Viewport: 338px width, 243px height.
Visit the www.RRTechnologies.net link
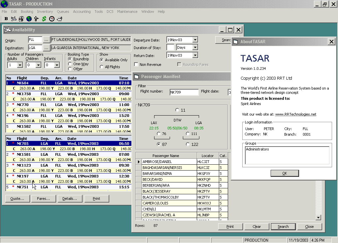(x=295, y=114)
